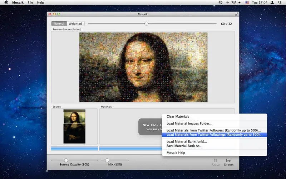
Task: Click the volume speaker icon
Action: pyautogui.click(x=240, y=3)
